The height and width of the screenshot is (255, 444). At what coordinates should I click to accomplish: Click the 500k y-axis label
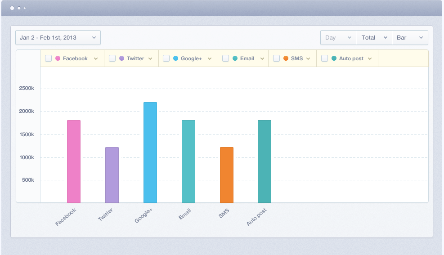pyautogui.click(x=28, y=180)
